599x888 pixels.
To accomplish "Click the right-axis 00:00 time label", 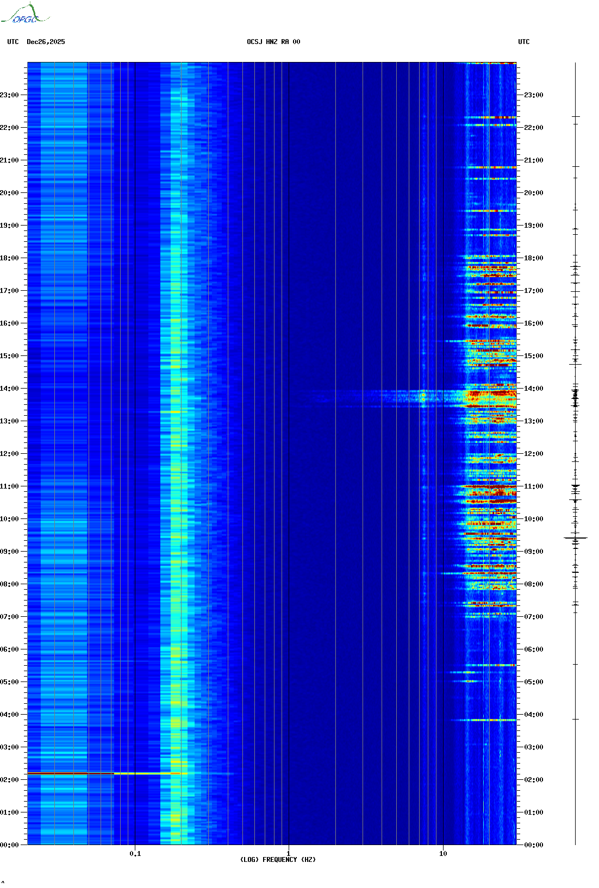I will click(x=533, y=845).
